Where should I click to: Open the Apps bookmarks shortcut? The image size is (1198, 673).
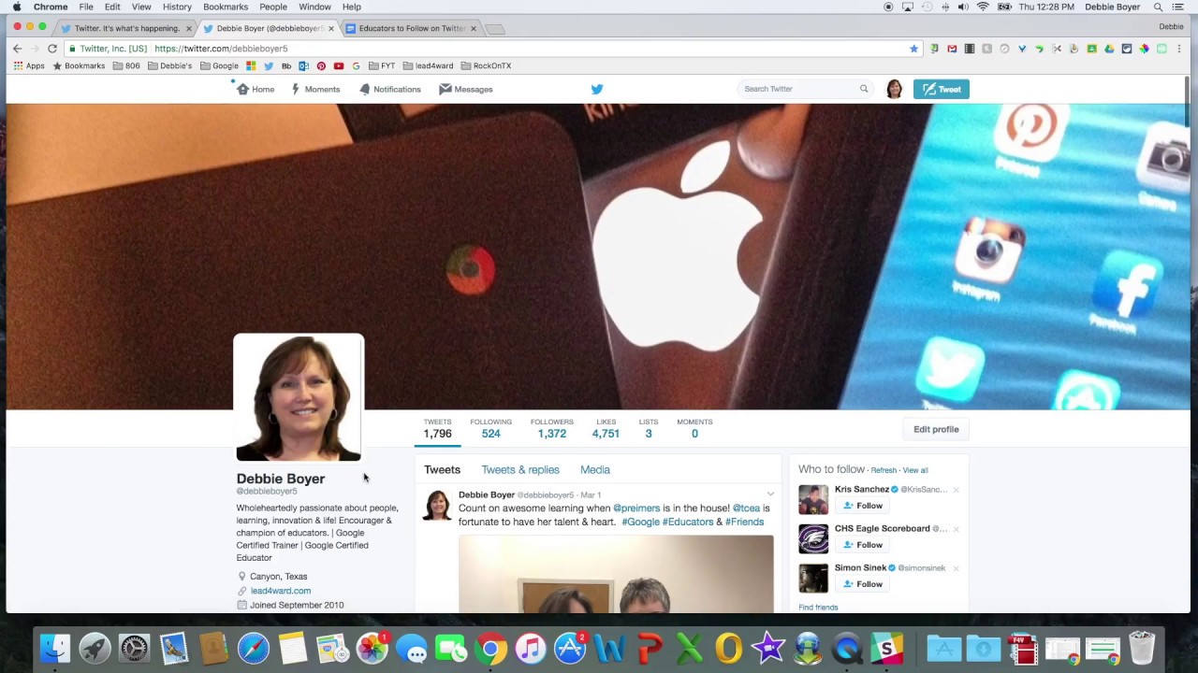coord(29,66)
